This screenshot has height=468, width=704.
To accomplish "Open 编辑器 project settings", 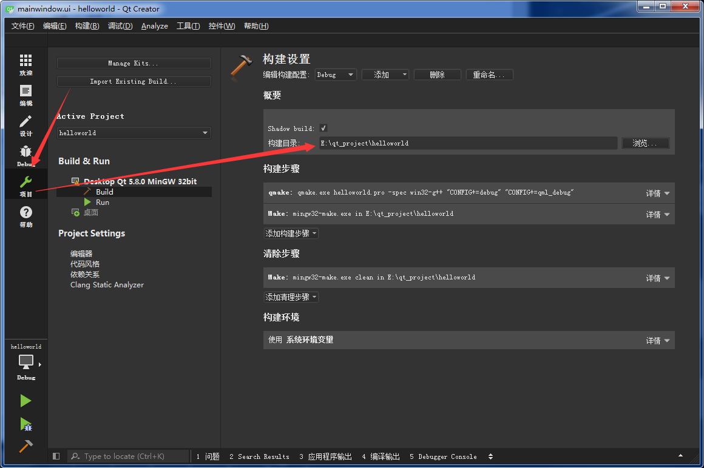I will (81, 254).
